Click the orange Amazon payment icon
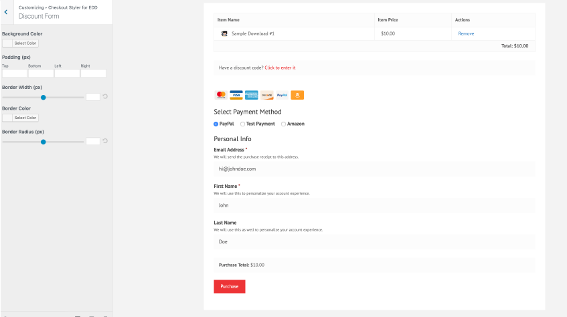 click(297, 95)
